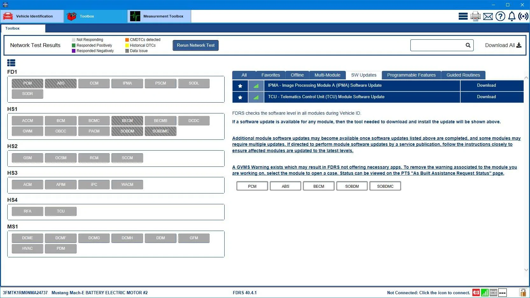The image size is (530, 298).
Task: Click signal bars icon in IPMA row
Action: [x=256, y=86]
